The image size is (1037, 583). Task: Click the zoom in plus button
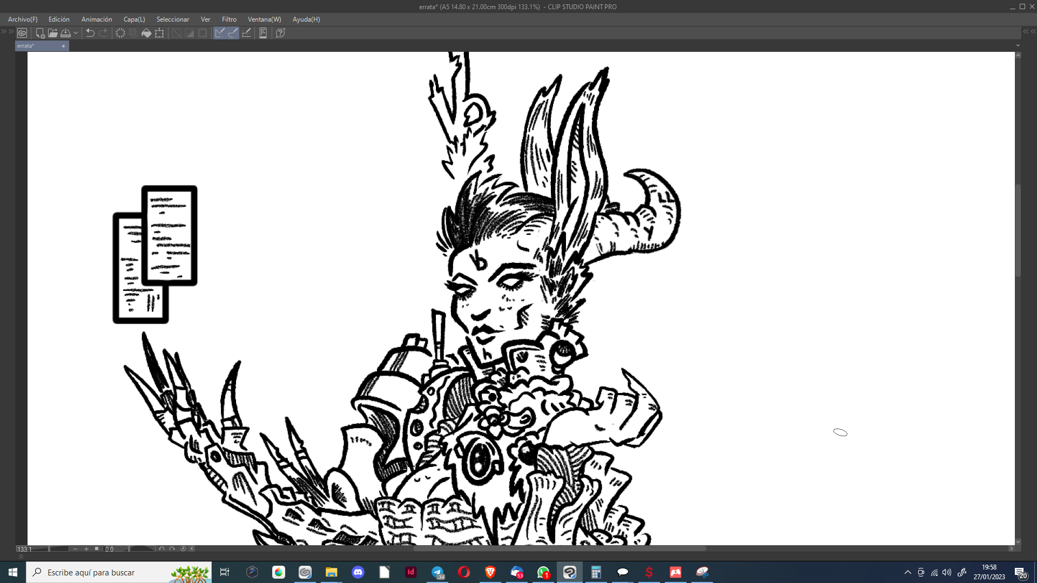pos(86,549)
